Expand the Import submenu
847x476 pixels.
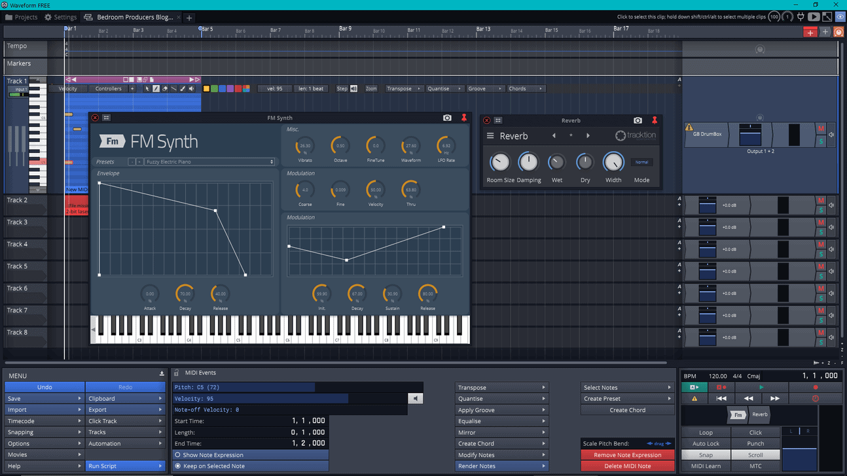[44, 410]
